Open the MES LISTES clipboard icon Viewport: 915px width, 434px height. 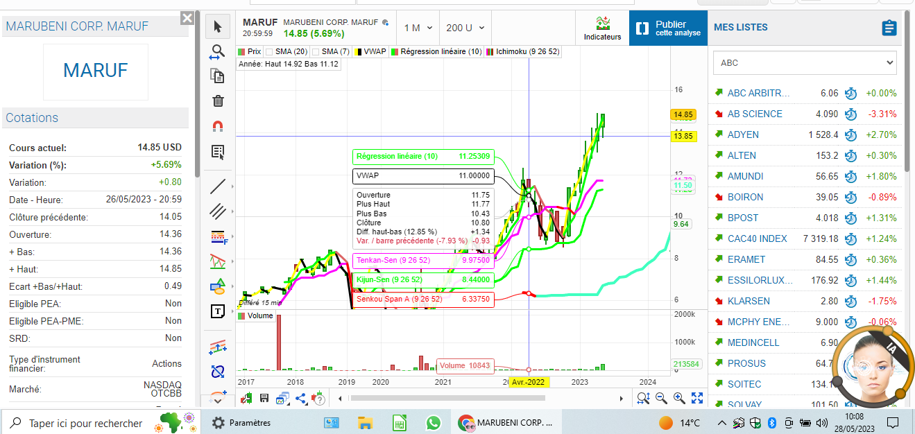[x=889, y=28]
